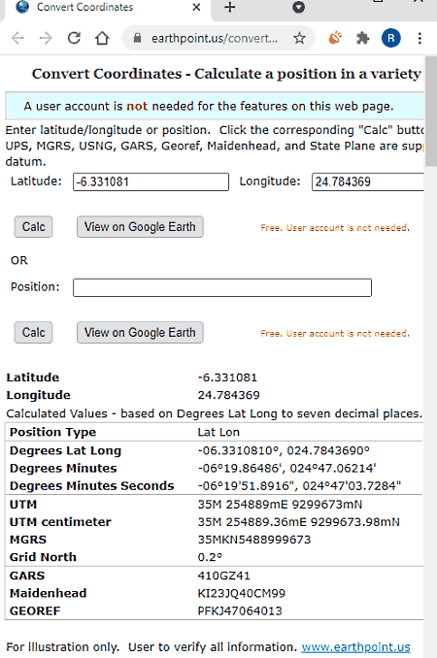Screen dimensions: 437x658
Task: Click the browser back arrow
Action: (x=17, y=38)
